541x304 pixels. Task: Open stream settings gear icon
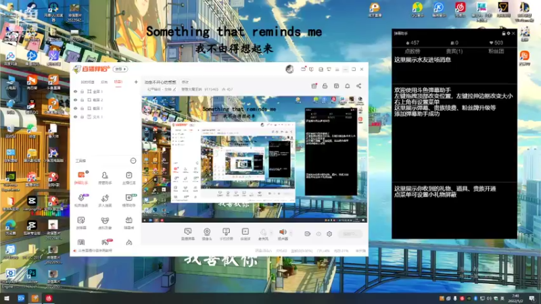(329, 234)
